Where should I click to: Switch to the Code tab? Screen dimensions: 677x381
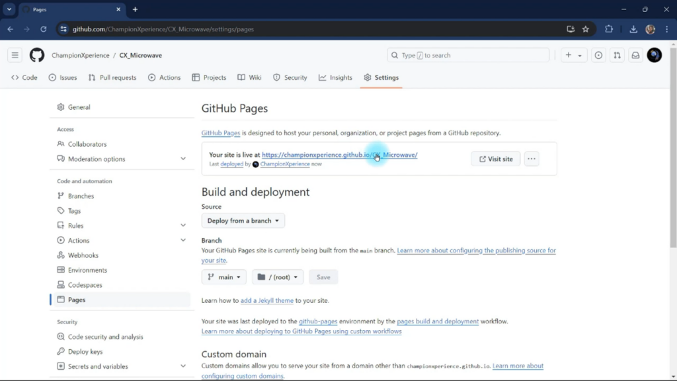click(x=24, y=78)
